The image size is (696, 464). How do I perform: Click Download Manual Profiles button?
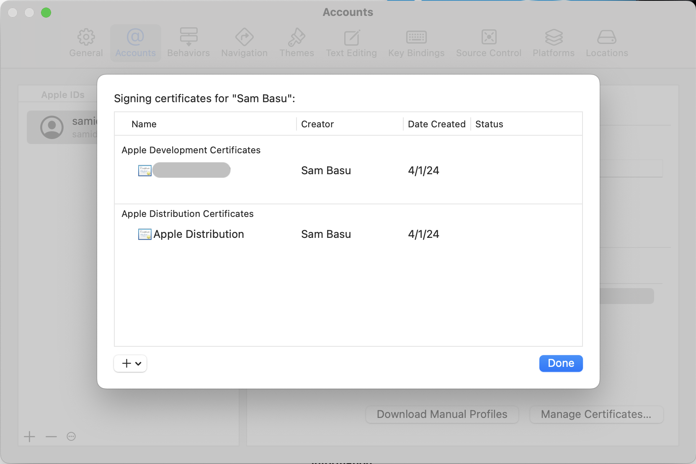tap(442, 414)
